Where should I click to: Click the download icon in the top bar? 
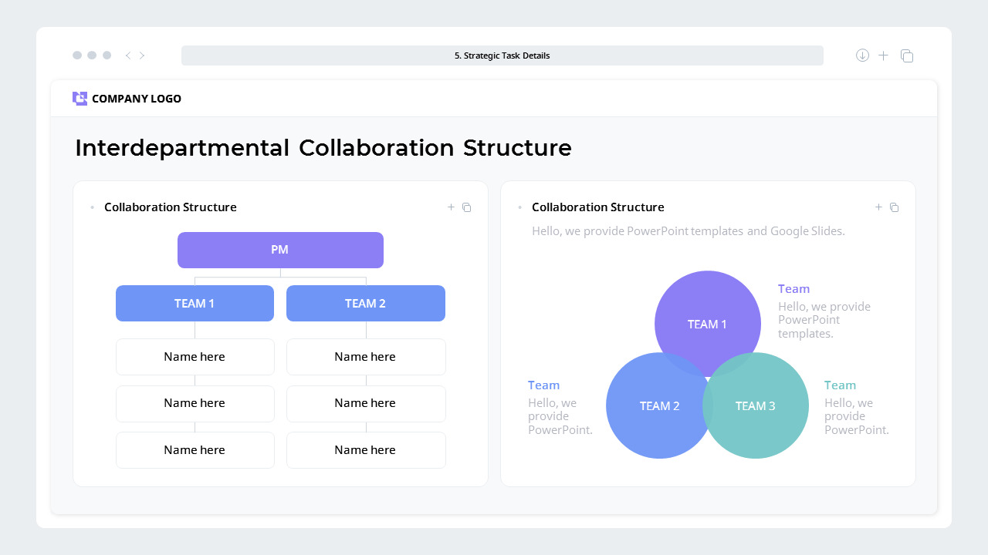(863, 55)
